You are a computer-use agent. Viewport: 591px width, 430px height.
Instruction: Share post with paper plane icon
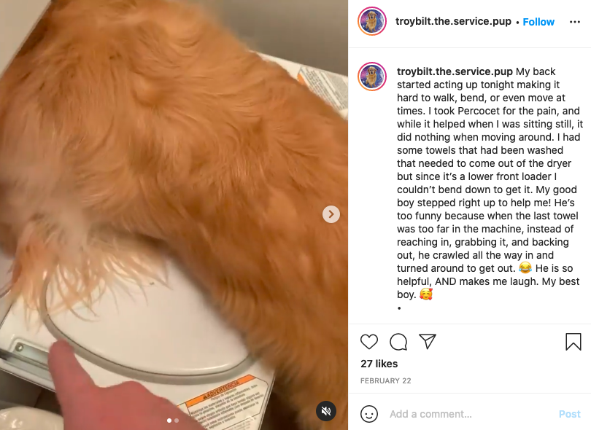(x=428, y=342)
